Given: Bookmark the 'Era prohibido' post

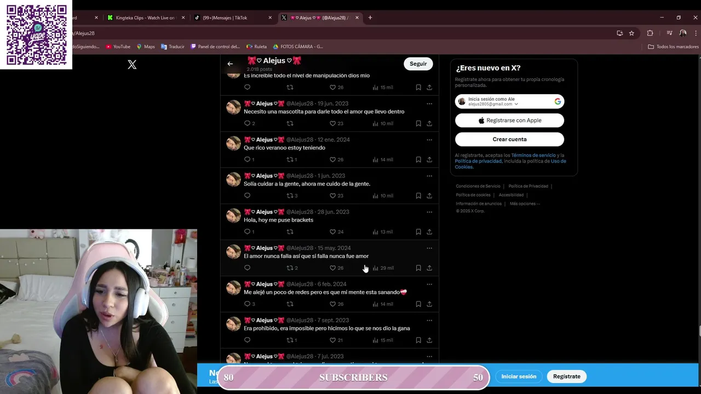Looking at the screenshot, I should (x=418, y=340).
